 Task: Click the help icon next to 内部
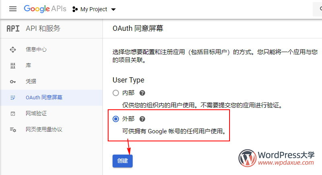[x=142, y=93]
